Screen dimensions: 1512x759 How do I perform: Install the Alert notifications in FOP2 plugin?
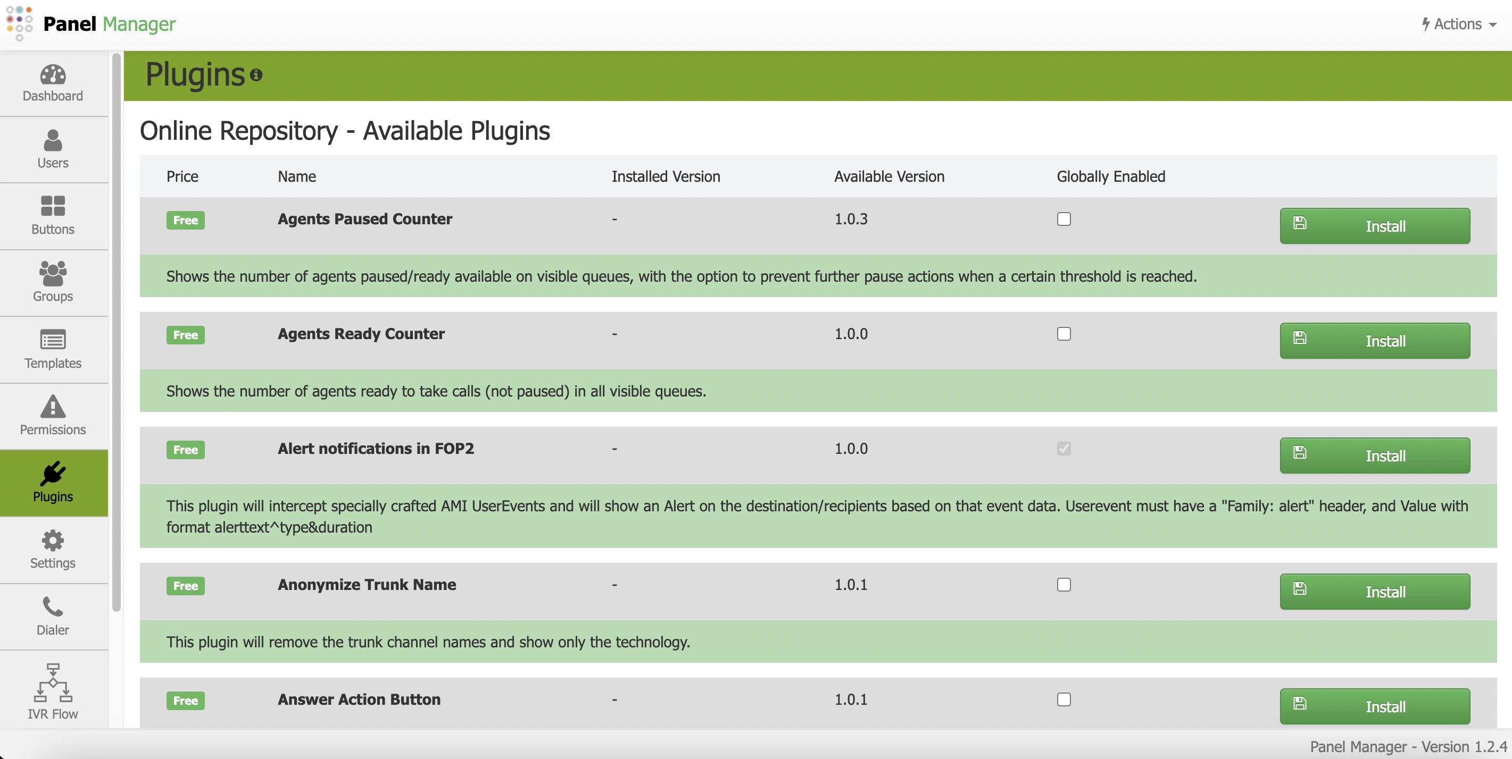pyautogui.click(x=1375, y=456)
